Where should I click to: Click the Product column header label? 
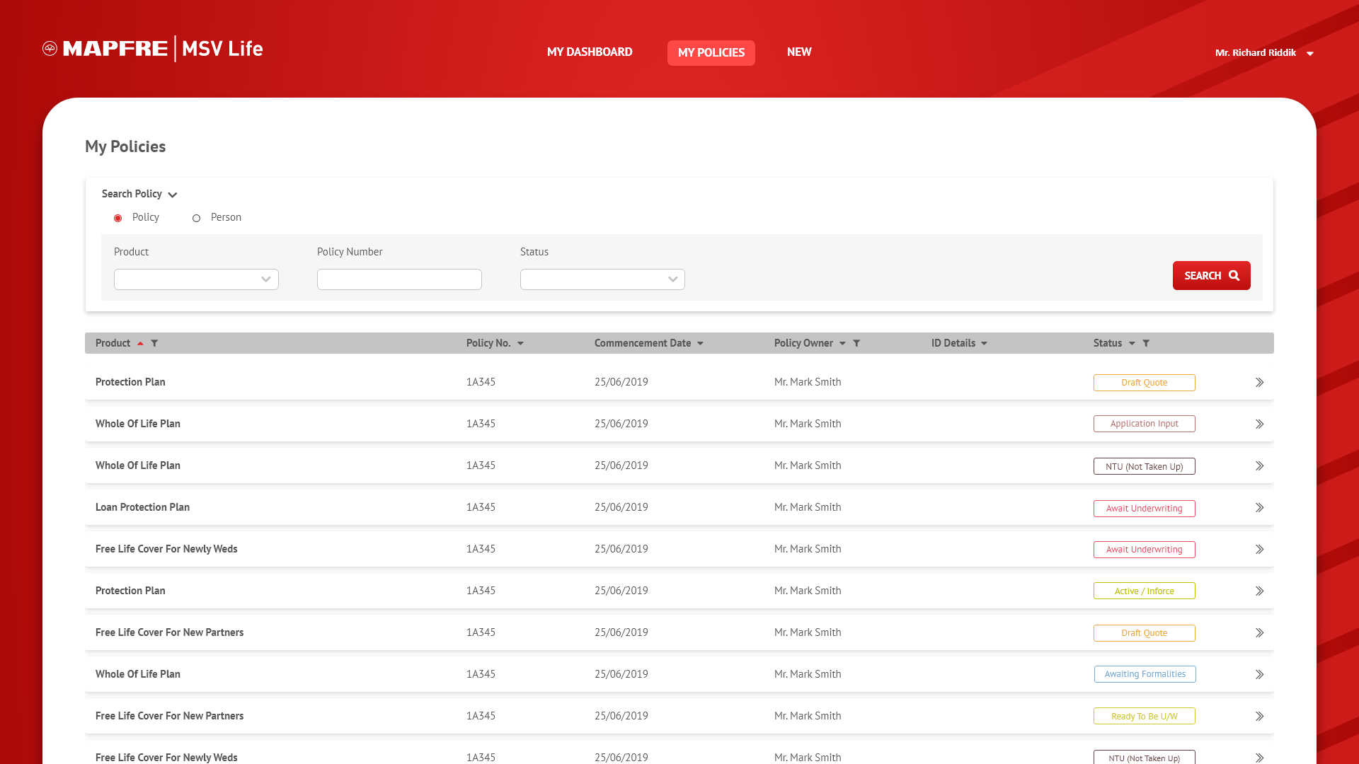(x=113, y=343)
